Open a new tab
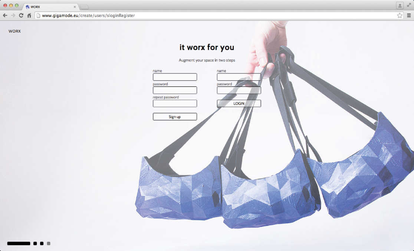This screenshot has width=414, height=251. [x=84, y=7]
